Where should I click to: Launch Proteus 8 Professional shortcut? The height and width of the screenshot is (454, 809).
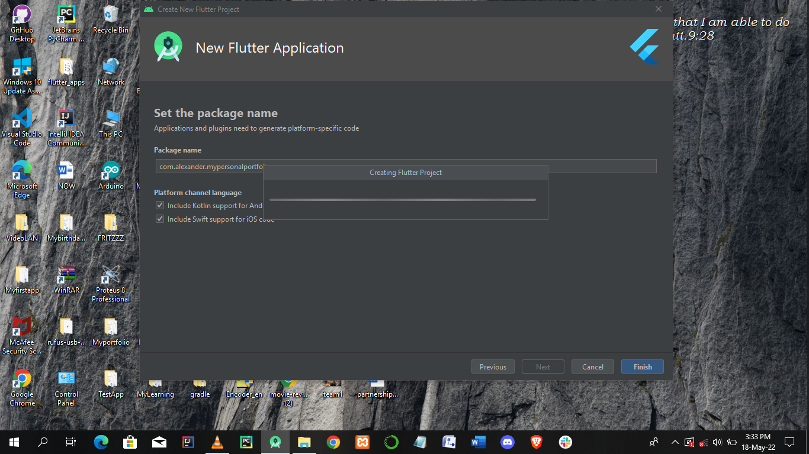[x=111, y=284]
